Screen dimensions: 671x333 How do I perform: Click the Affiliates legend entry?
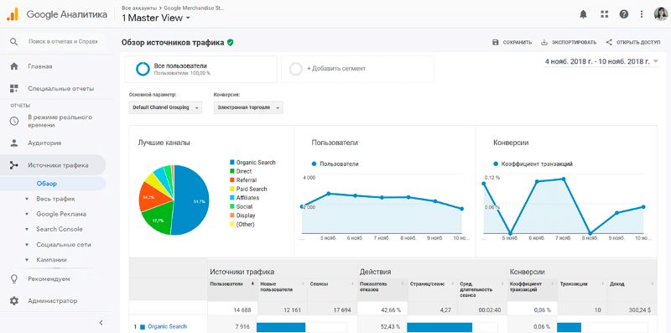pos(244,198)
